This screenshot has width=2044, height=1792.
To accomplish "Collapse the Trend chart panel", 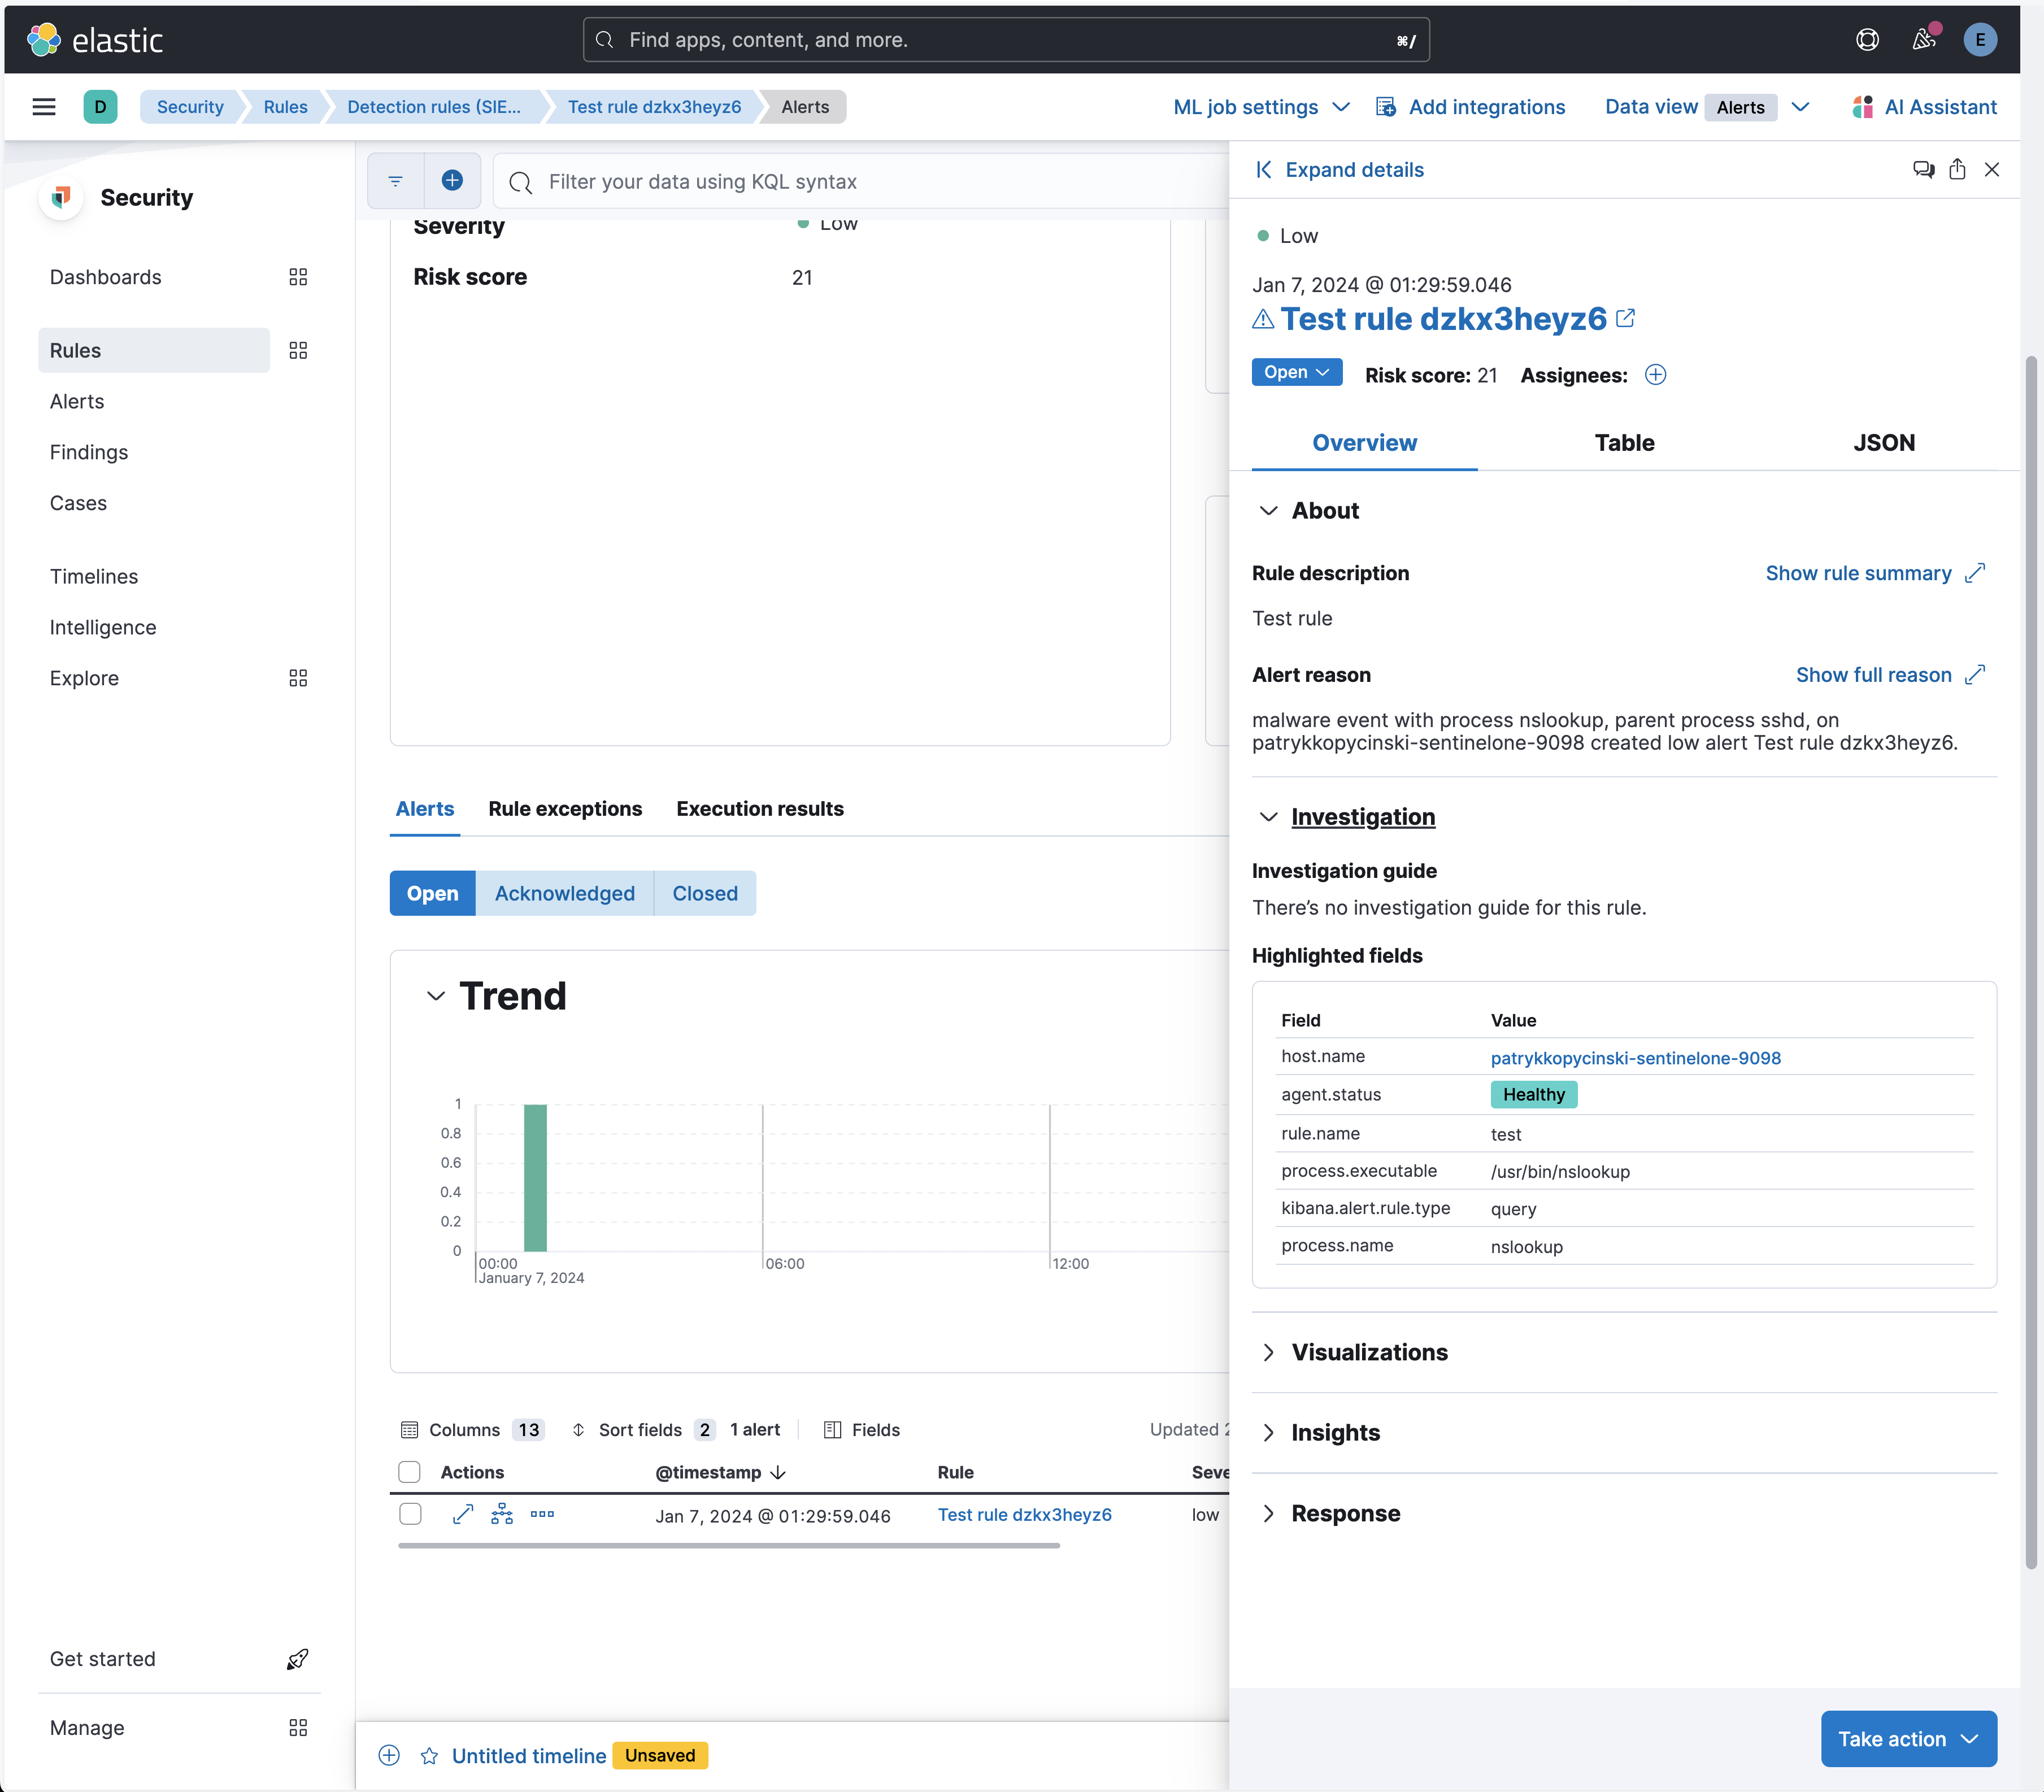I will point(436,996).
